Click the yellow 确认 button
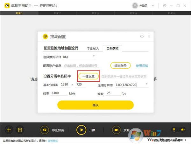The height and width of the screenshot is (144, 191). pos(95,105)
